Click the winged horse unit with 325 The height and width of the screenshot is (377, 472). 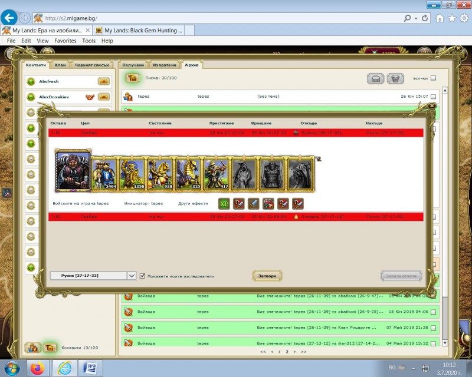[188, 174]
